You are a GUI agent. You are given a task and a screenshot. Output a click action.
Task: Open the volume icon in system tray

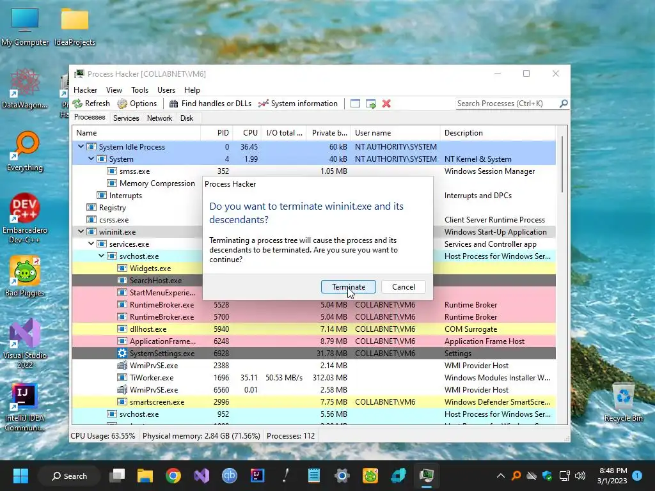tap(580, 476)
